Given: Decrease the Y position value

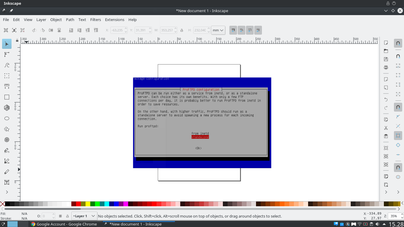Looking at the screenshot, I should click(x=151, y=32).
